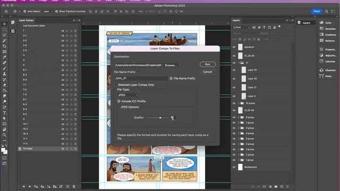Click the Home icon in options bar
The height and width of the screenshot is (191, 340).
click(x=6, y=11)
